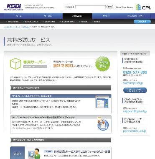Click the globe file-copy illustration icon
This screenshot has width=155, height=159.
coord(103,124)
